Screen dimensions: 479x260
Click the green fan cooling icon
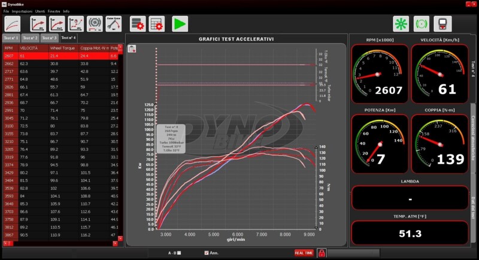point(401,24)
